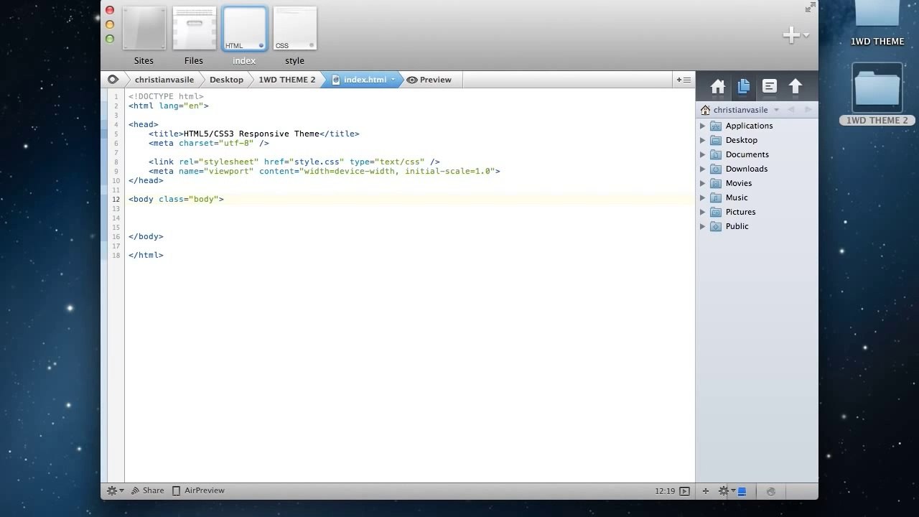Select the Movies folder row
Image resolution: width=919 pixels, height=517 pixels.
[757, 183]
